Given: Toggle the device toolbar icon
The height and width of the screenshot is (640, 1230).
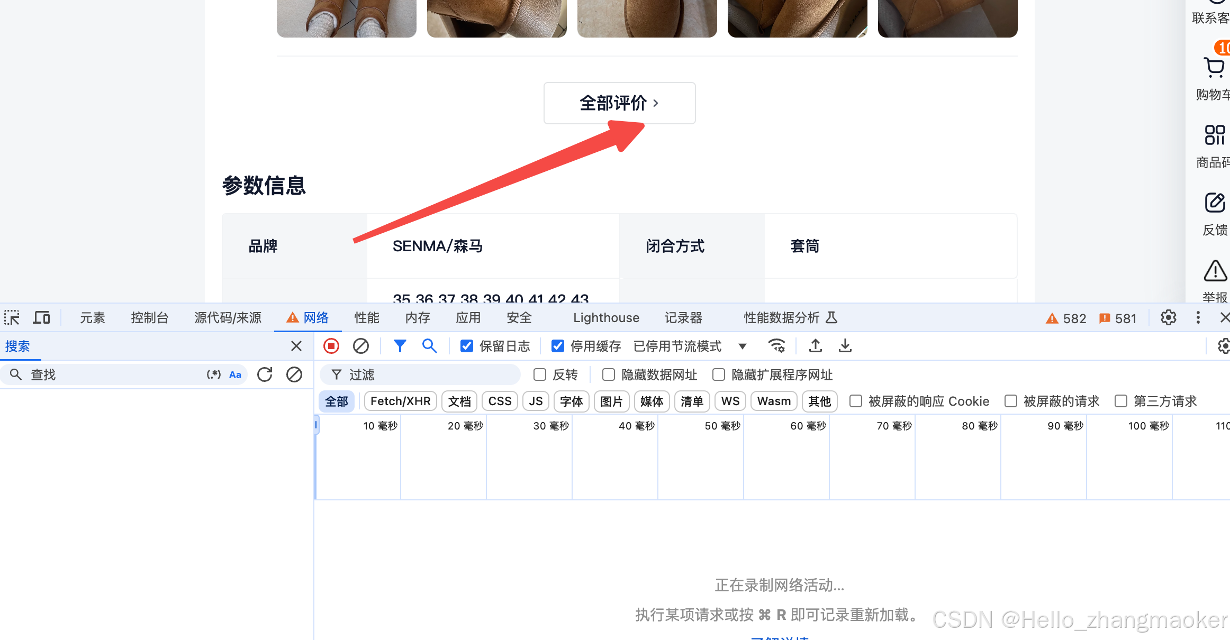Looking at the screenshot, I should click(41, 318).
